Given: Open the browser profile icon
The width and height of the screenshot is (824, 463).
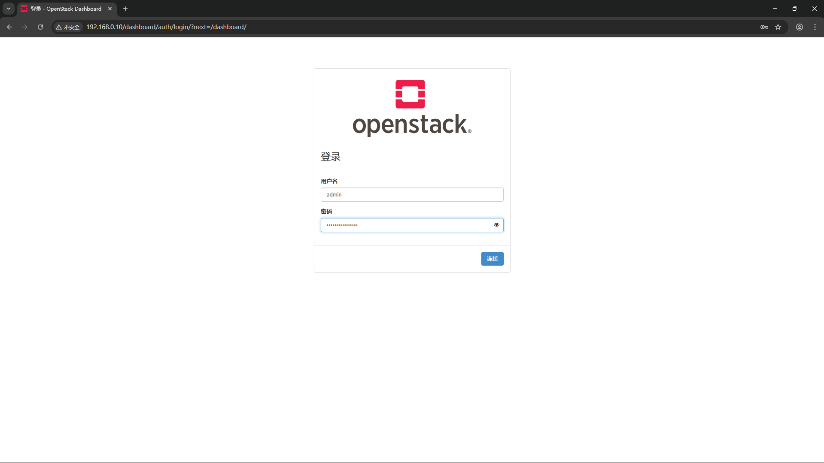Looking at the screenshot, I should pos(800,27).
